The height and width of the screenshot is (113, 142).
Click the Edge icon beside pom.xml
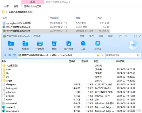point(4,107)
